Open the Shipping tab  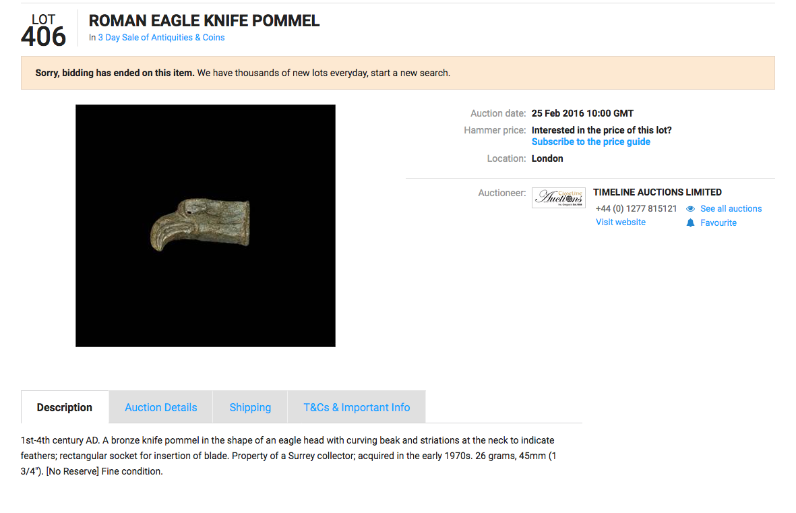pyautogui.click(x=250, y=407)
